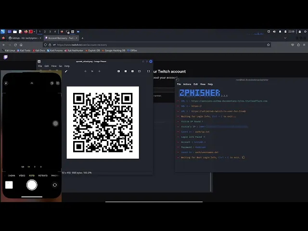The width and height of the screenshot is (308, 231).
Task: Open the terminal Help menu
Action: (210, 84)
